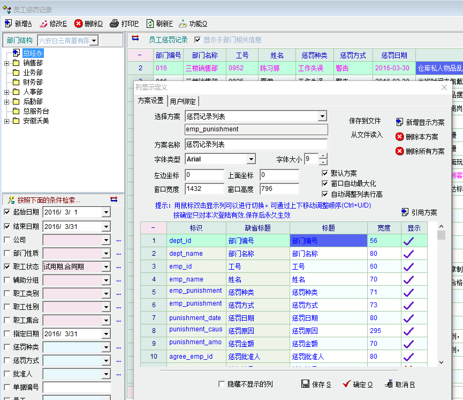Open the 选择方案 dropdown
Image resolution: width=463 pixels, height=400 pixels.
tap(322, 116)
